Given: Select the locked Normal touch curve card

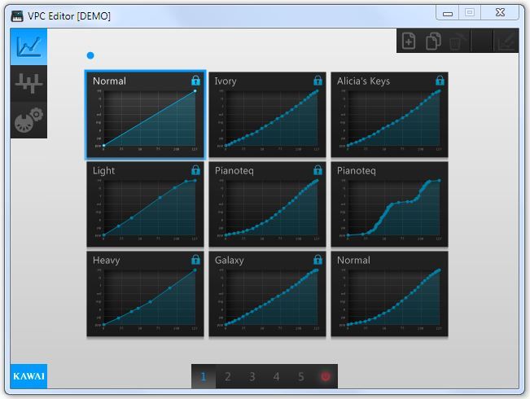Looking at the screenshot, I should coord(146,115).
